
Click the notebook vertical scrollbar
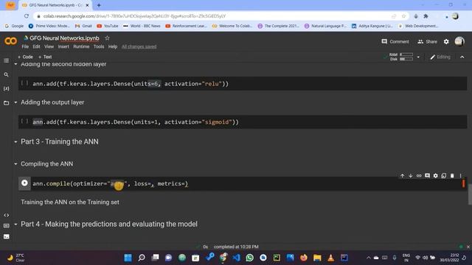pyautogui.click(x=470, y=195)
